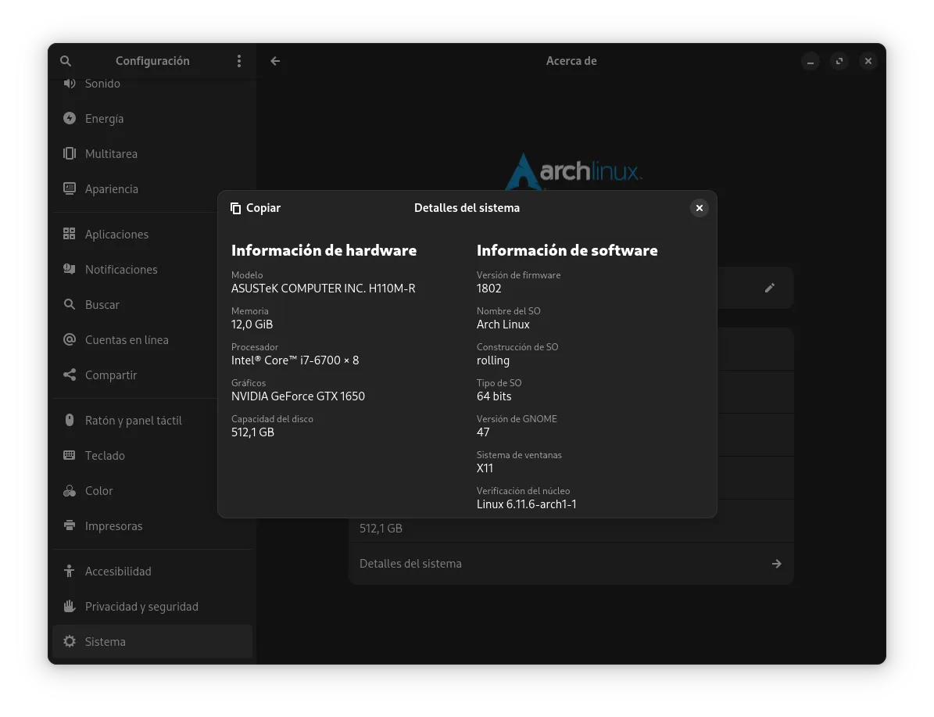Click the Ratón y panel táctil mouse icon
Image resolution: width=934 pixels, height=717 pixels.
coord(70,420)
